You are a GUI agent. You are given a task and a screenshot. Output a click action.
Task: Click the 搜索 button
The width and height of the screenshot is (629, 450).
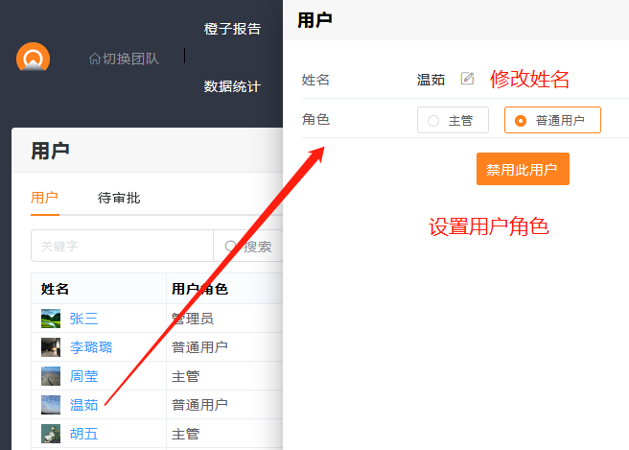(248, 247)
